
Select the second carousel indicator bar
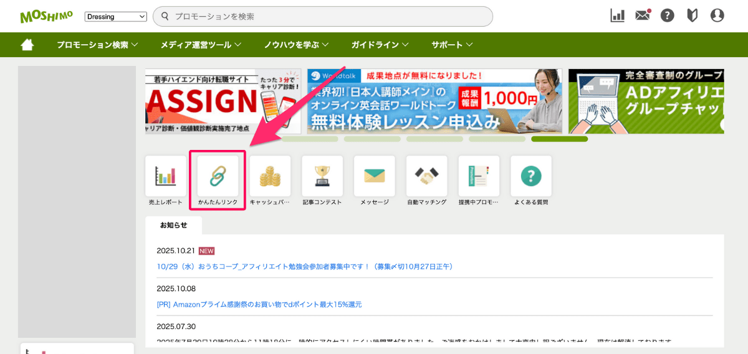[372, 139]
